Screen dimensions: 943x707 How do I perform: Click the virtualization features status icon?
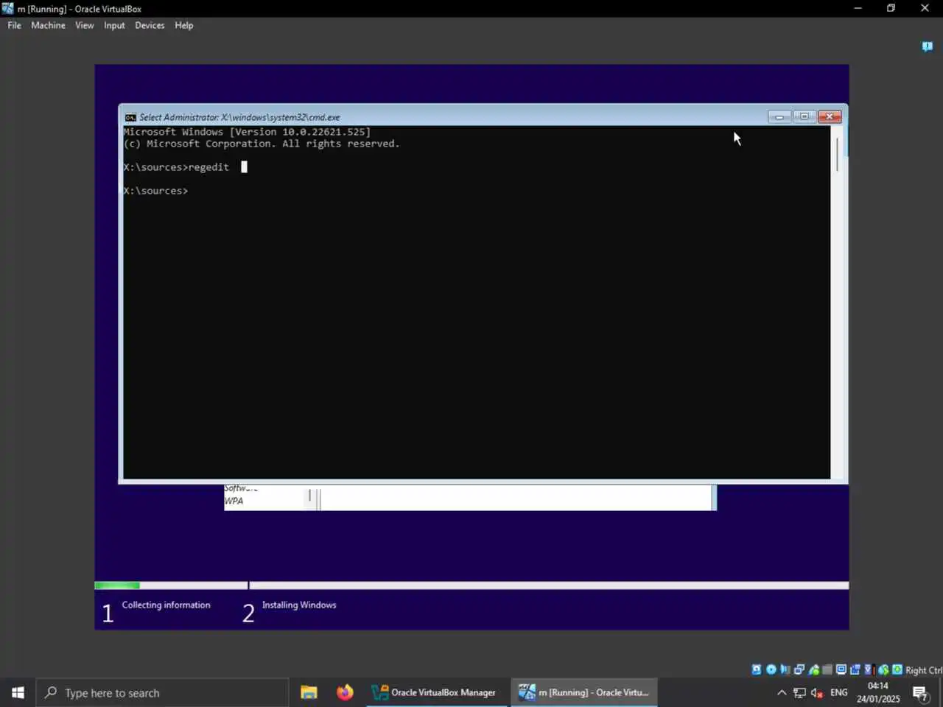point(869,669)
